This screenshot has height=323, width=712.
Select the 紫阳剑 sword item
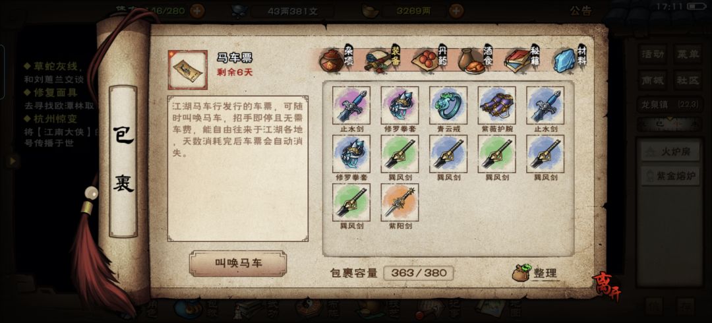point(400,202)
